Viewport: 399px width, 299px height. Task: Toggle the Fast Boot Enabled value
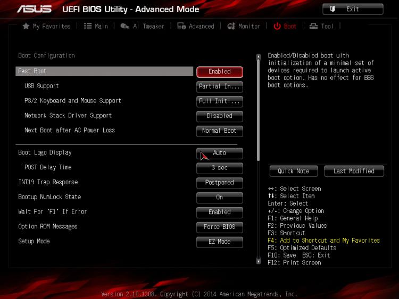(220, 72)
